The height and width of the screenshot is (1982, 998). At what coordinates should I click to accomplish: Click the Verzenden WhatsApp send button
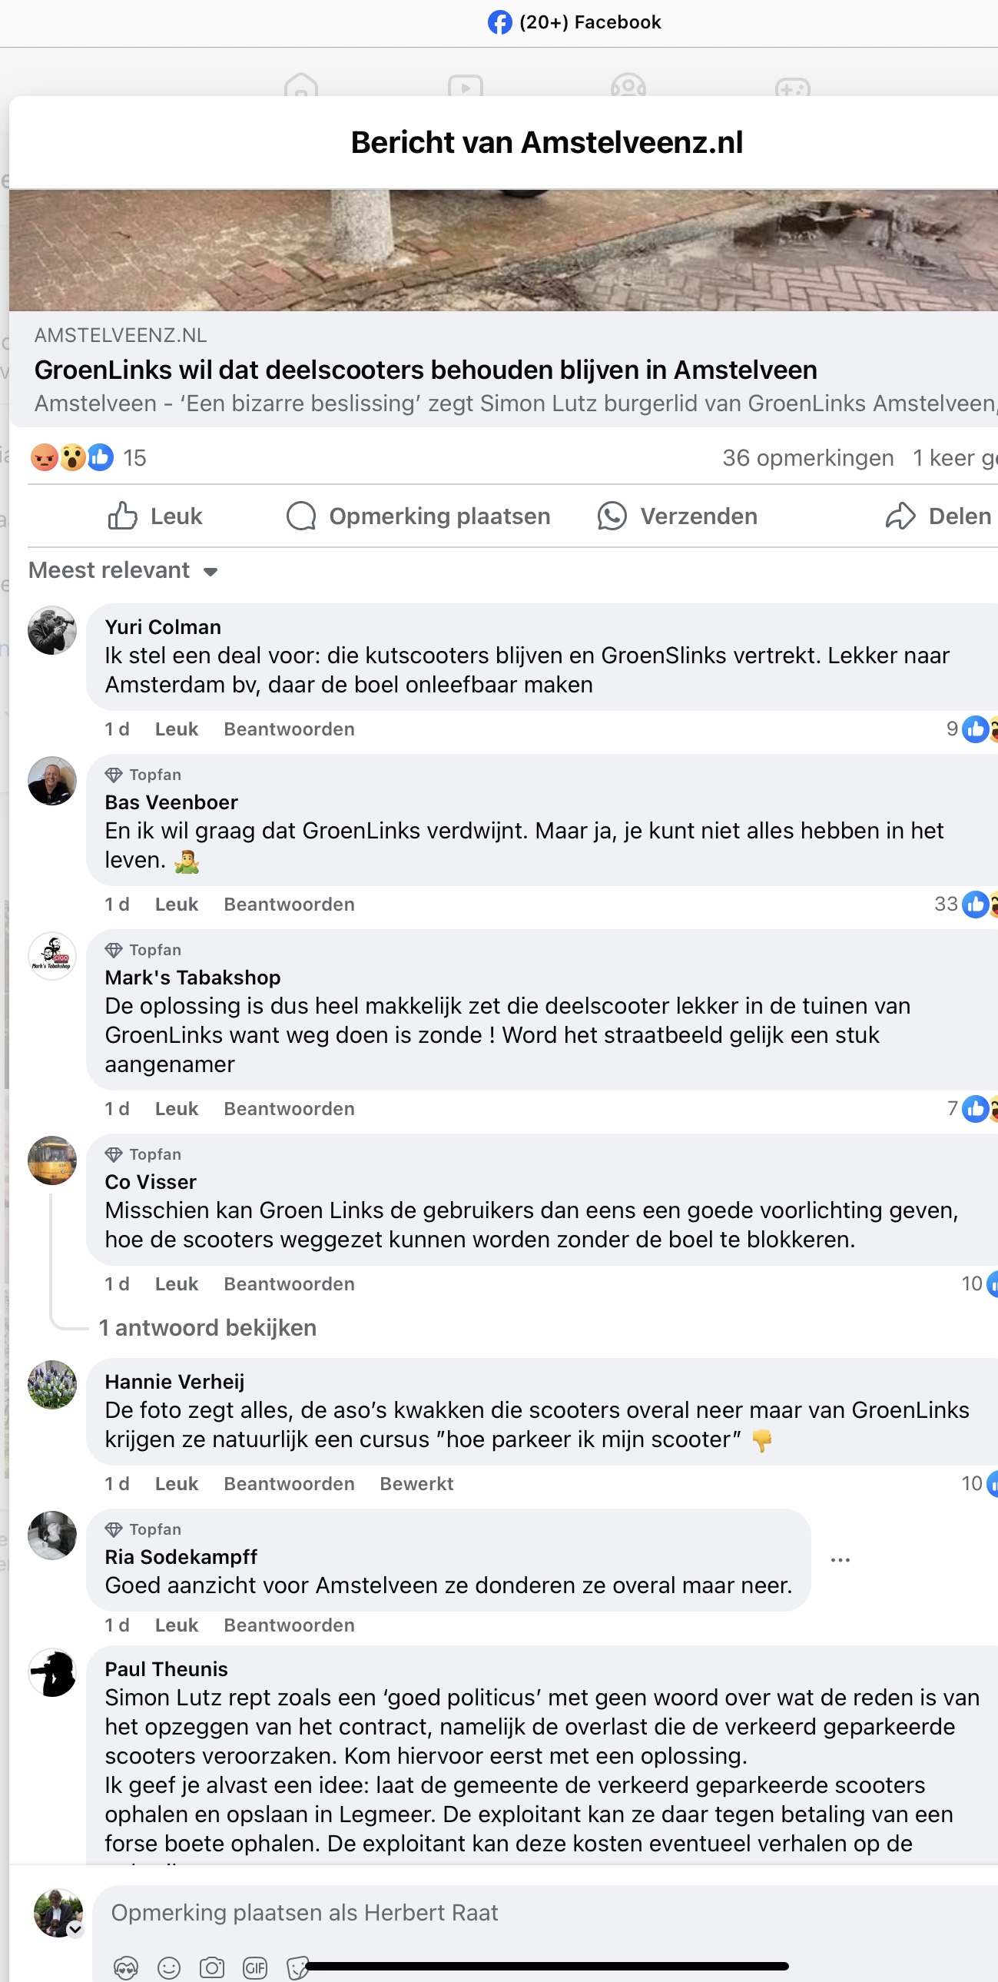[678, 516]
